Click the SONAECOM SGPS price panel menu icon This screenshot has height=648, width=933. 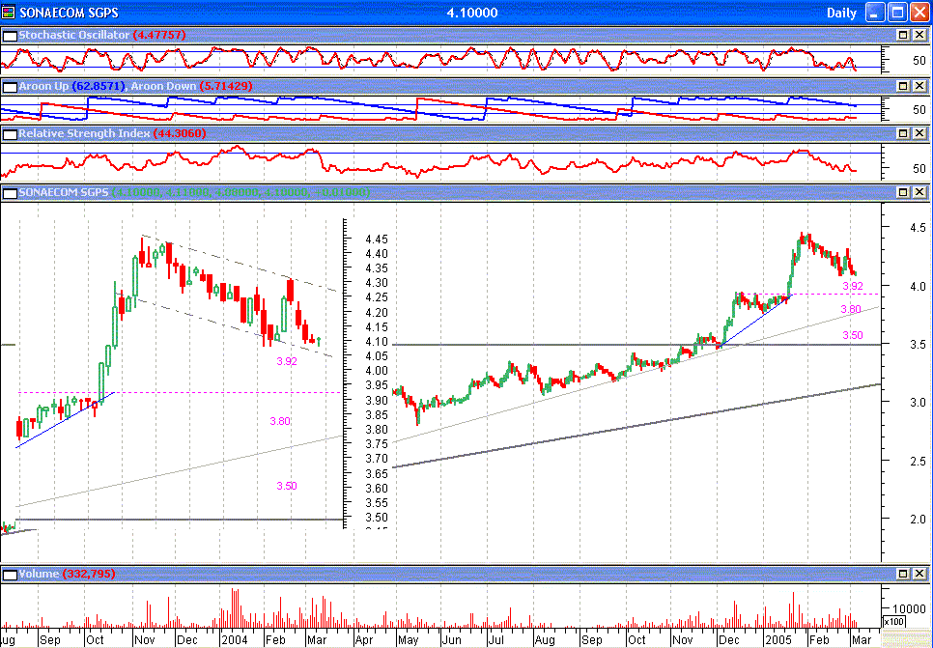tap(10, 193)
